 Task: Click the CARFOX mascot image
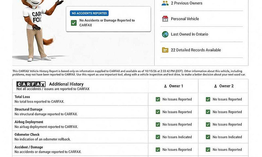(x=39, y=30)
